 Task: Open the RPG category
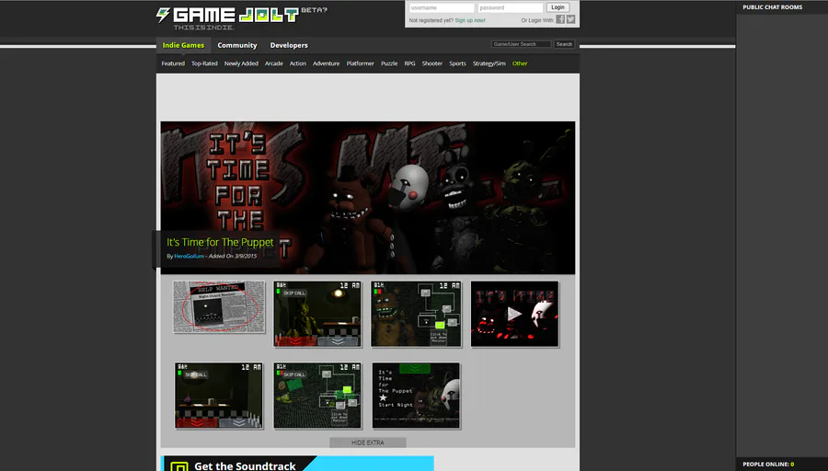[409, 63]
